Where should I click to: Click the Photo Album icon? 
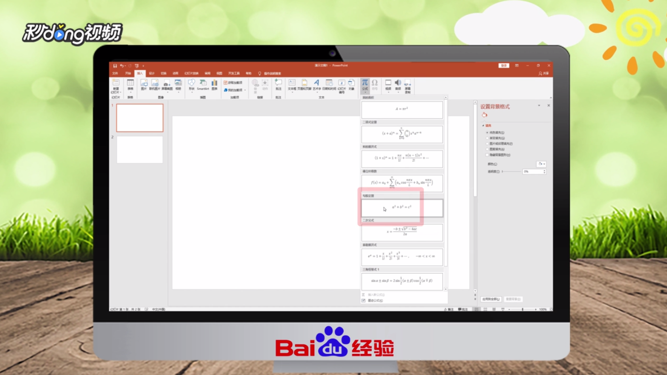click(178, 83)
